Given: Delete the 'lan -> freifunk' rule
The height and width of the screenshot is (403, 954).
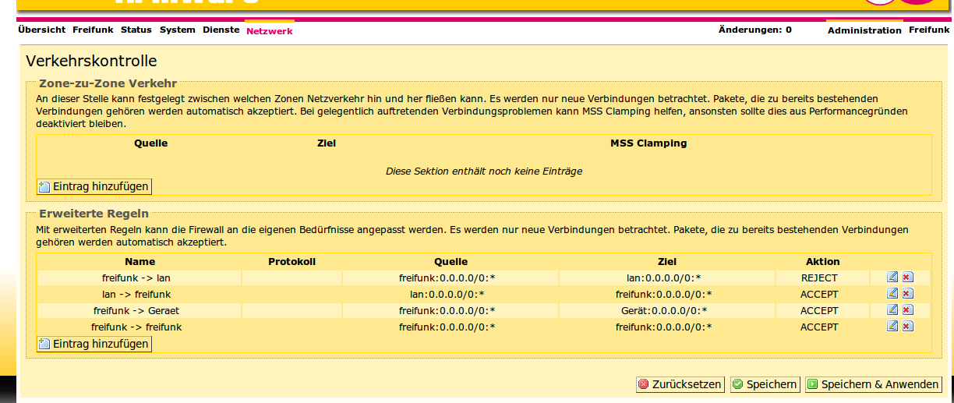Looking at the screenshot, I should click(907, 294).
